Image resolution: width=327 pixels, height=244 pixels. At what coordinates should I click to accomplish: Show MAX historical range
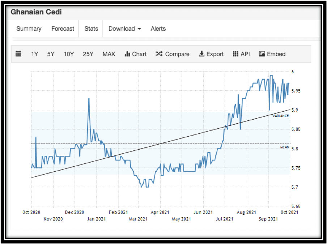pyautogui.click(x=109, y=54)
